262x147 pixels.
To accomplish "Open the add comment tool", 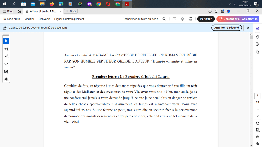I will (6, 48).
